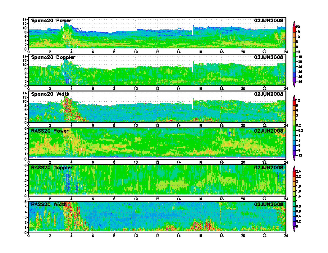Click the '-9' label on the middle colorbar
The image size is (328, 253).
pyautogui.click(x=298, y=150)
